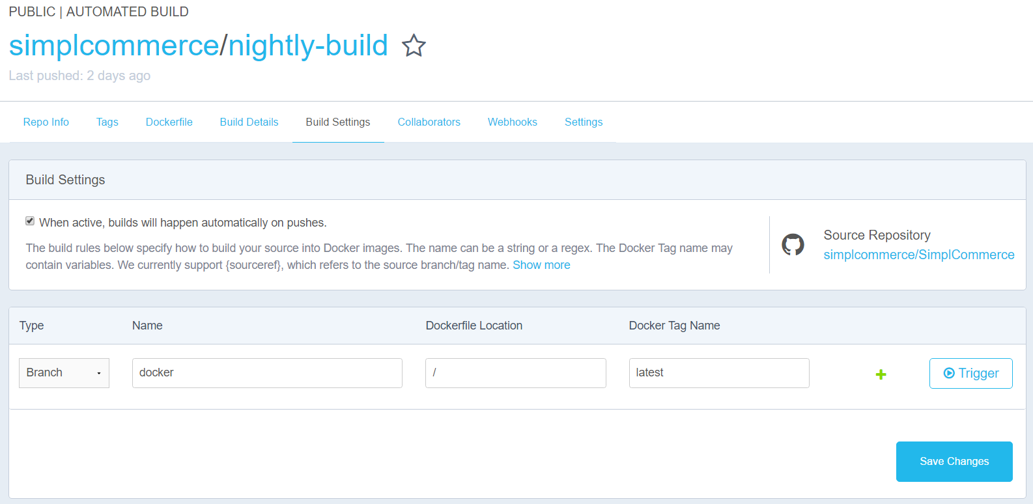Open the Collaborators tab
Image resolution: width=1033 pixels, height=504 pixels.
click(x=429, y=122)
